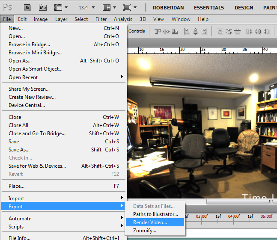The height and width of the screenshot is (240, 277).
Task: Open the Screen Mode dropdown
Action: (x=130, y=7)
